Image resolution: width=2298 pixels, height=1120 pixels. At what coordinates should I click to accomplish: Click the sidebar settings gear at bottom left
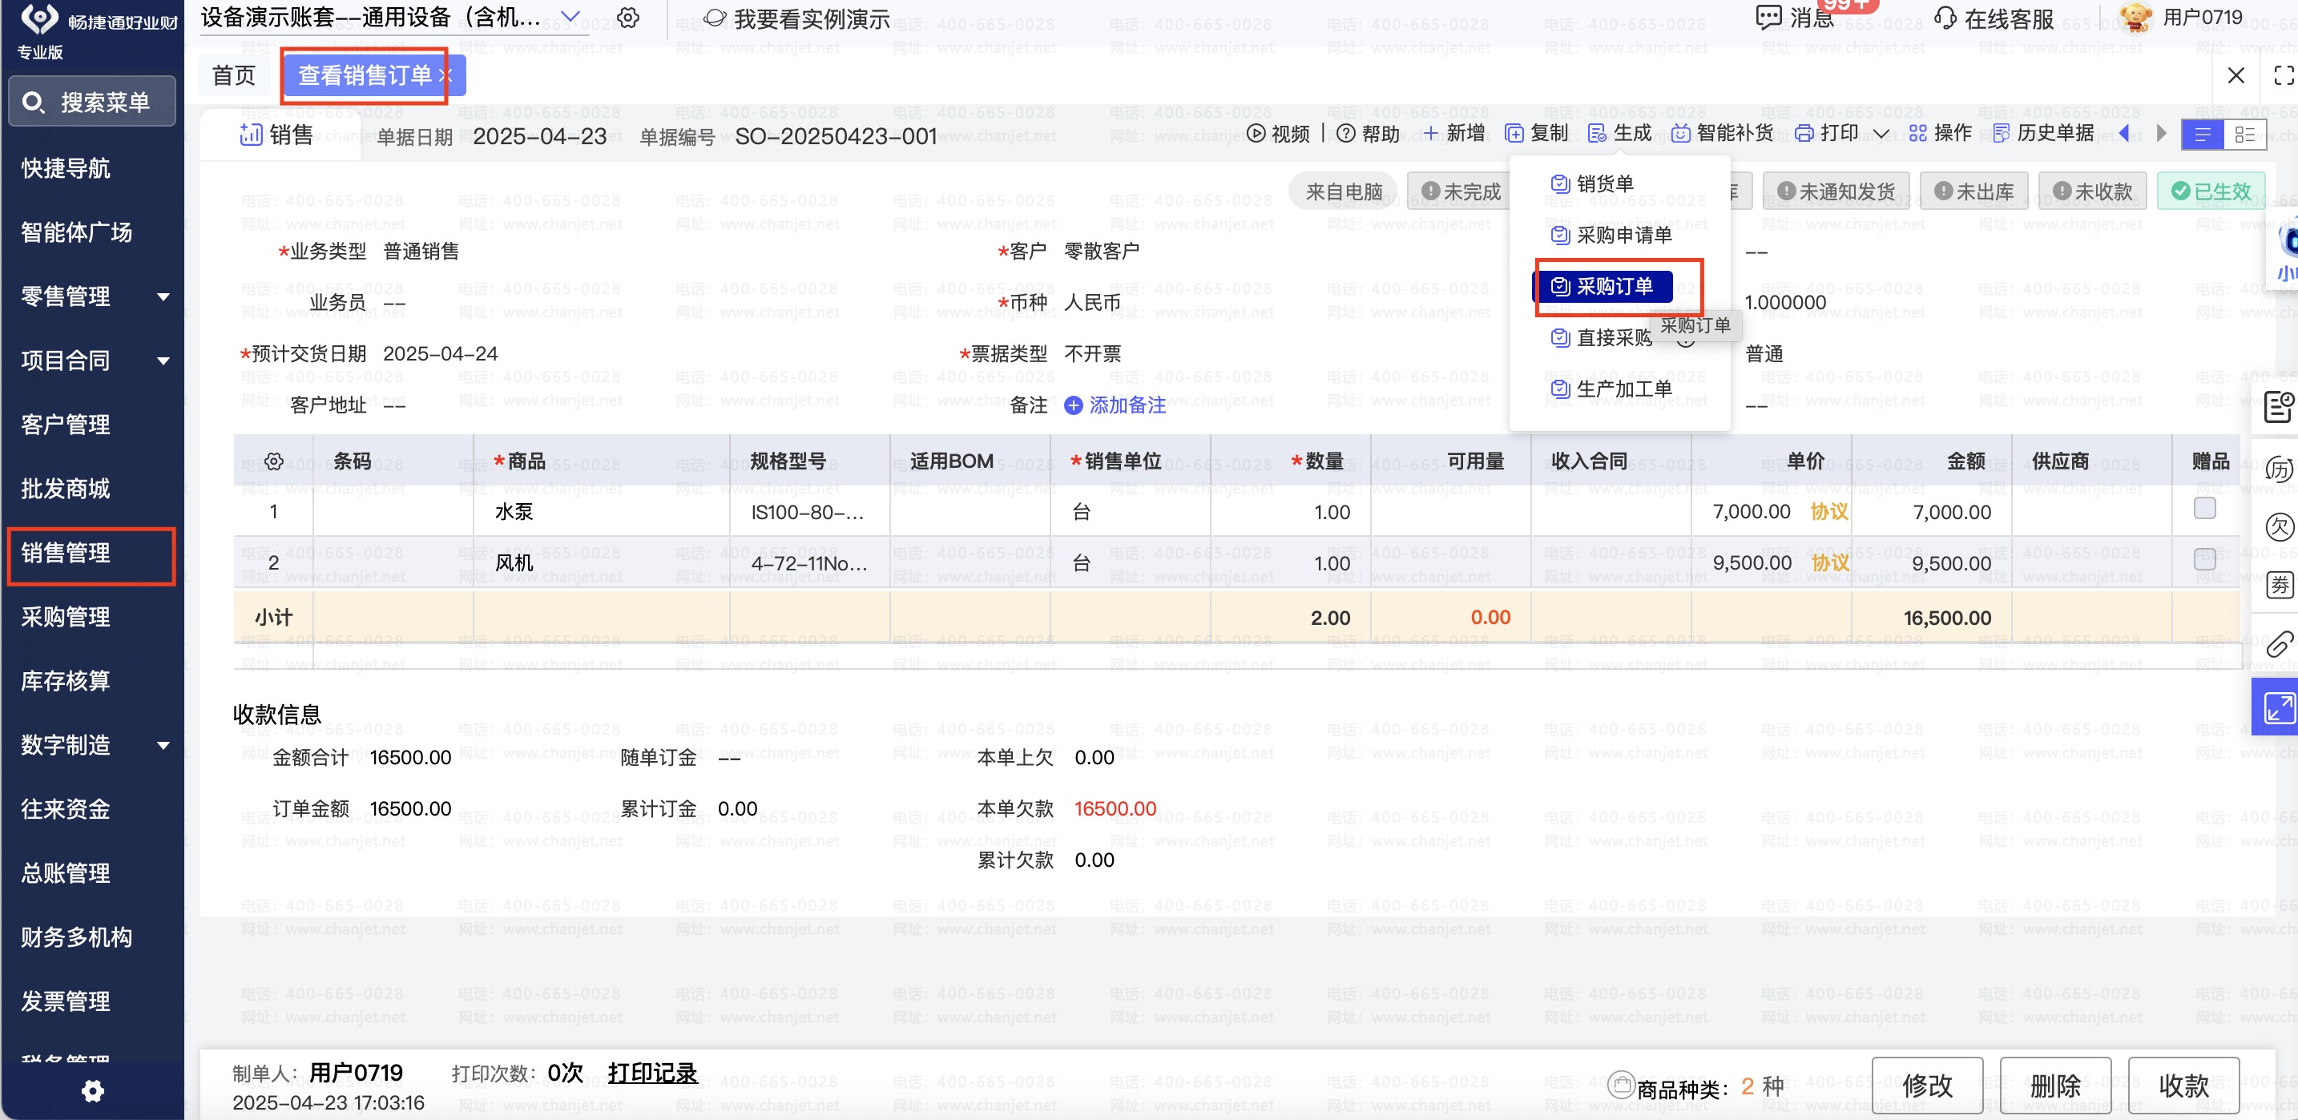point(93,1090)
